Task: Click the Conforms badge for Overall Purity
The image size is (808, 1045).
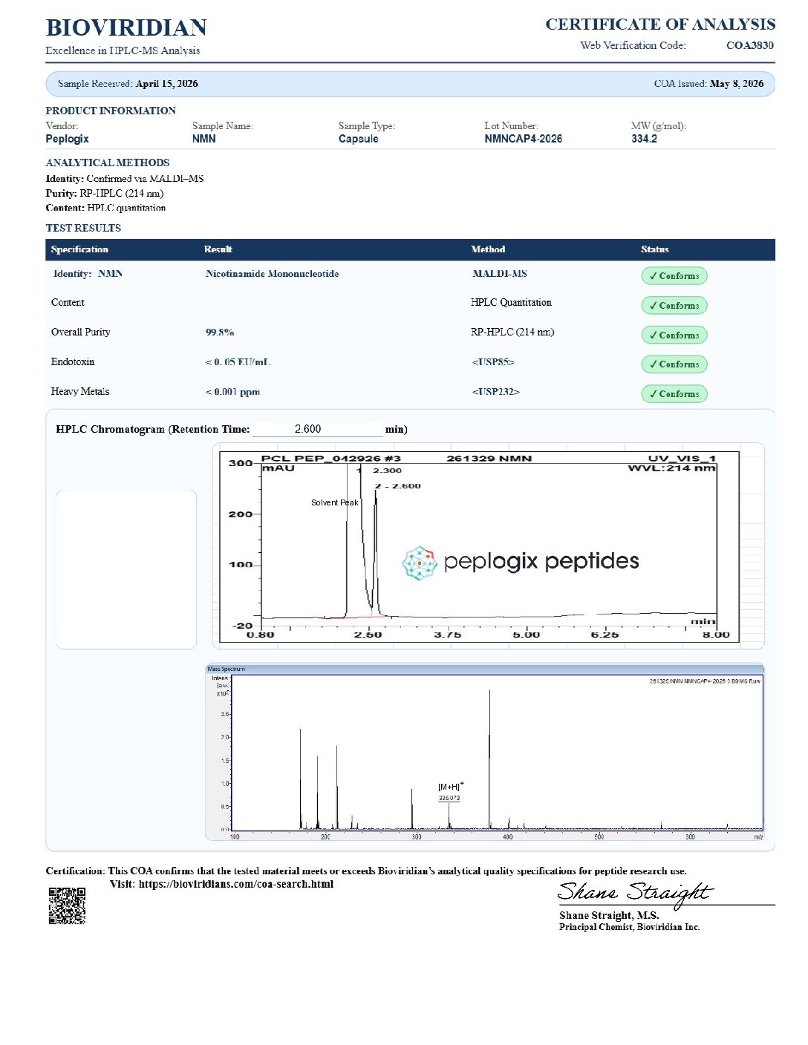Action: point(674,335)
